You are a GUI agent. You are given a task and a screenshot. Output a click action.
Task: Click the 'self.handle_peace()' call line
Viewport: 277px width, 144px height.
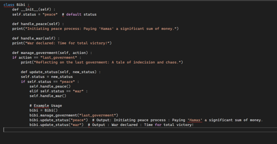click(50, 87)
